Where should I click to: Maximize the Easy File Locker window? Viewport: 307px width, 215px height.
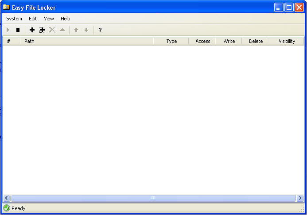[x=289, y=8]
